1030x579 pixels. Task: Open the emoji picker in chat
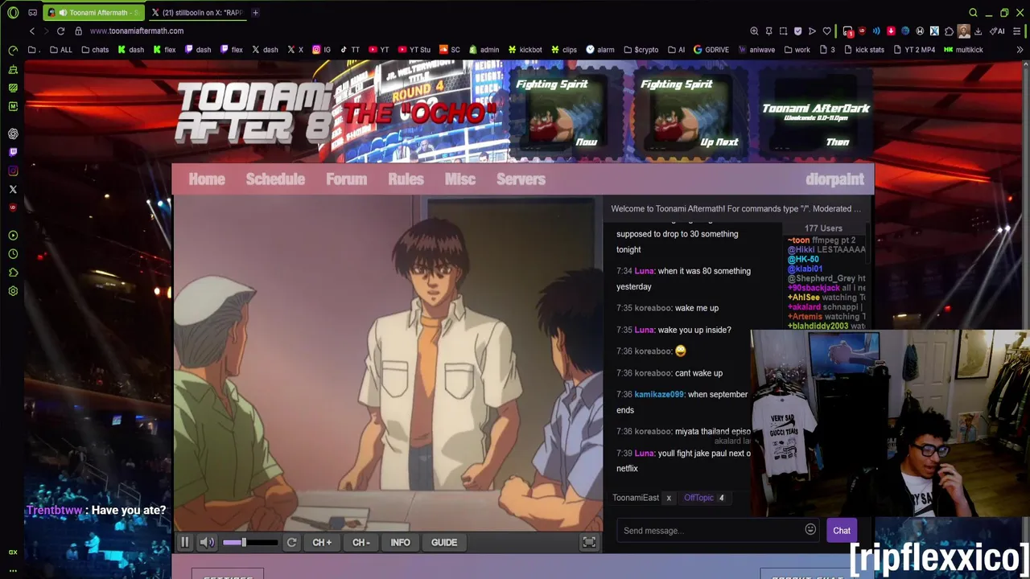pos(810,530)
